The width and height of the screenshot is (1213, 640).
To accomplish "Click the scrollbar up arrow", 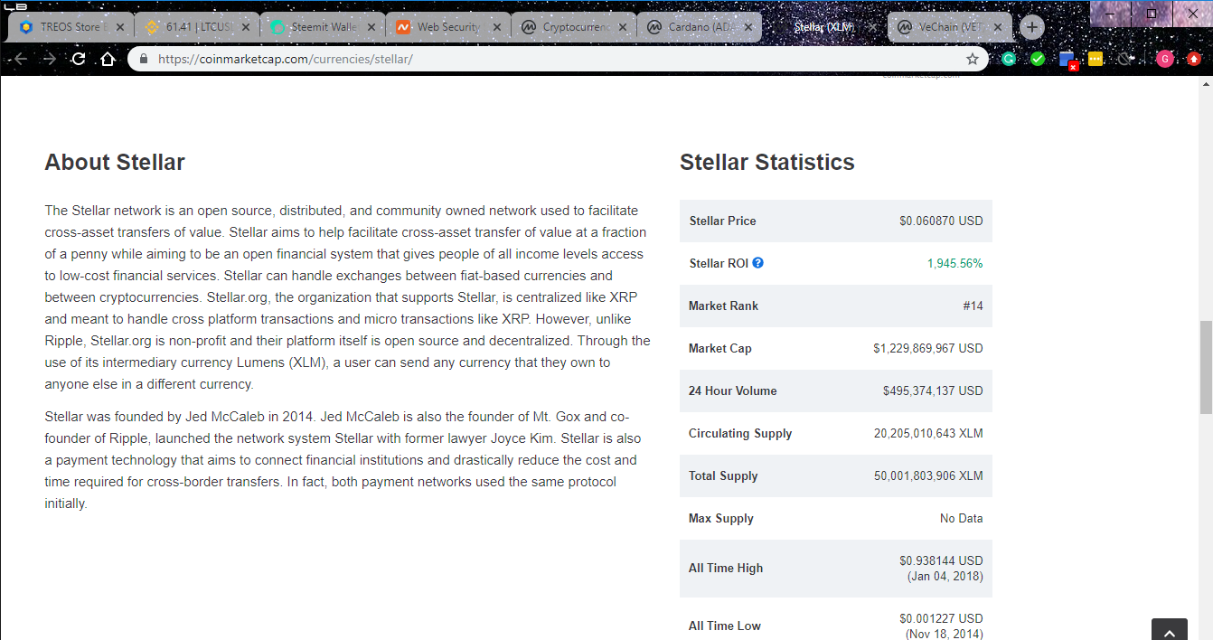I will click(x=1206, y=83).
